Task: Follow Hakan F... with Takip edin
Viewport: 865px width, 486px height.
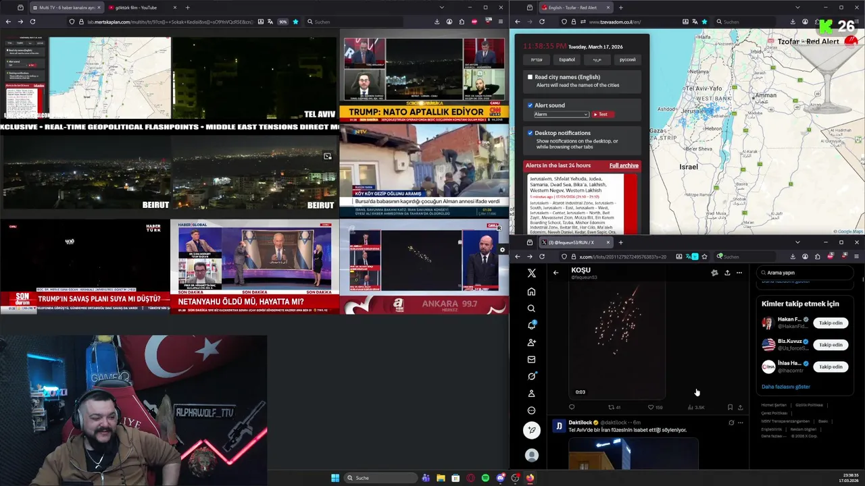Action: click(831, 323)
